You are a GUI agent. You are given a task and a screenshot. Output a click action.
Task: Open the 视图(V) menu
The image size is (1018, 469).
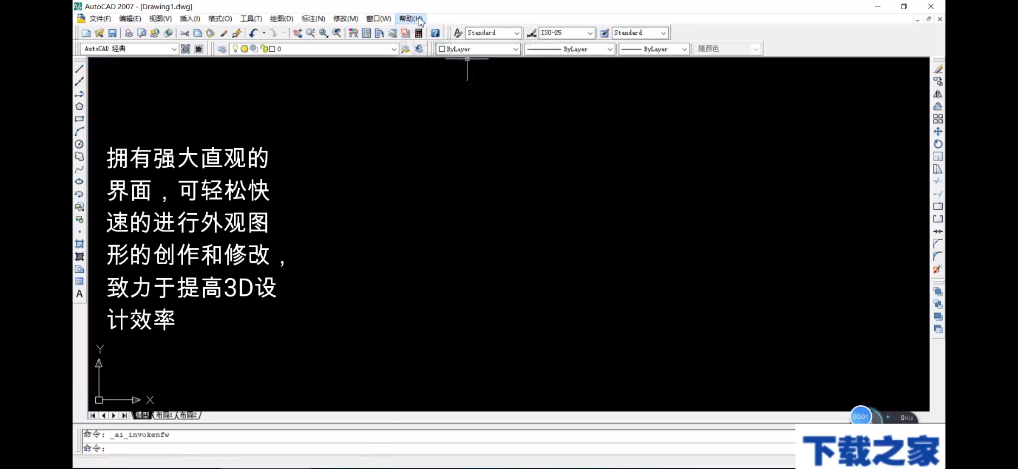coord(160,18)
